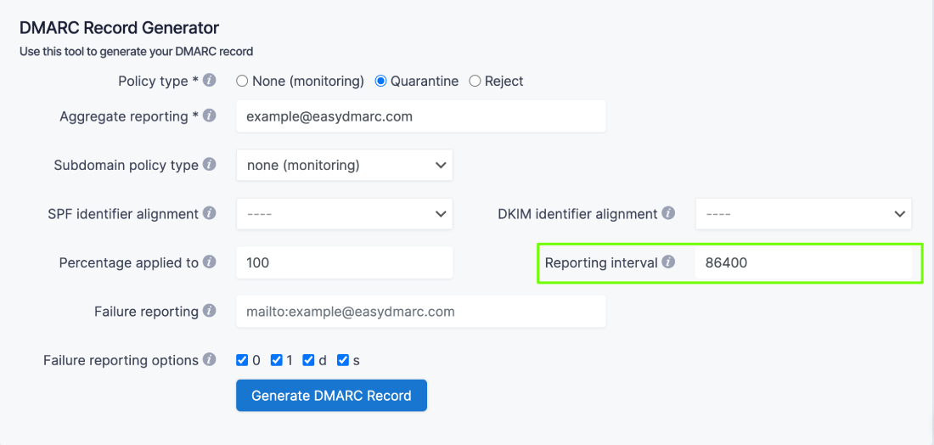Click the Reporting interval info icon
The image size is (934, 445).
click(x=668, y=262)
